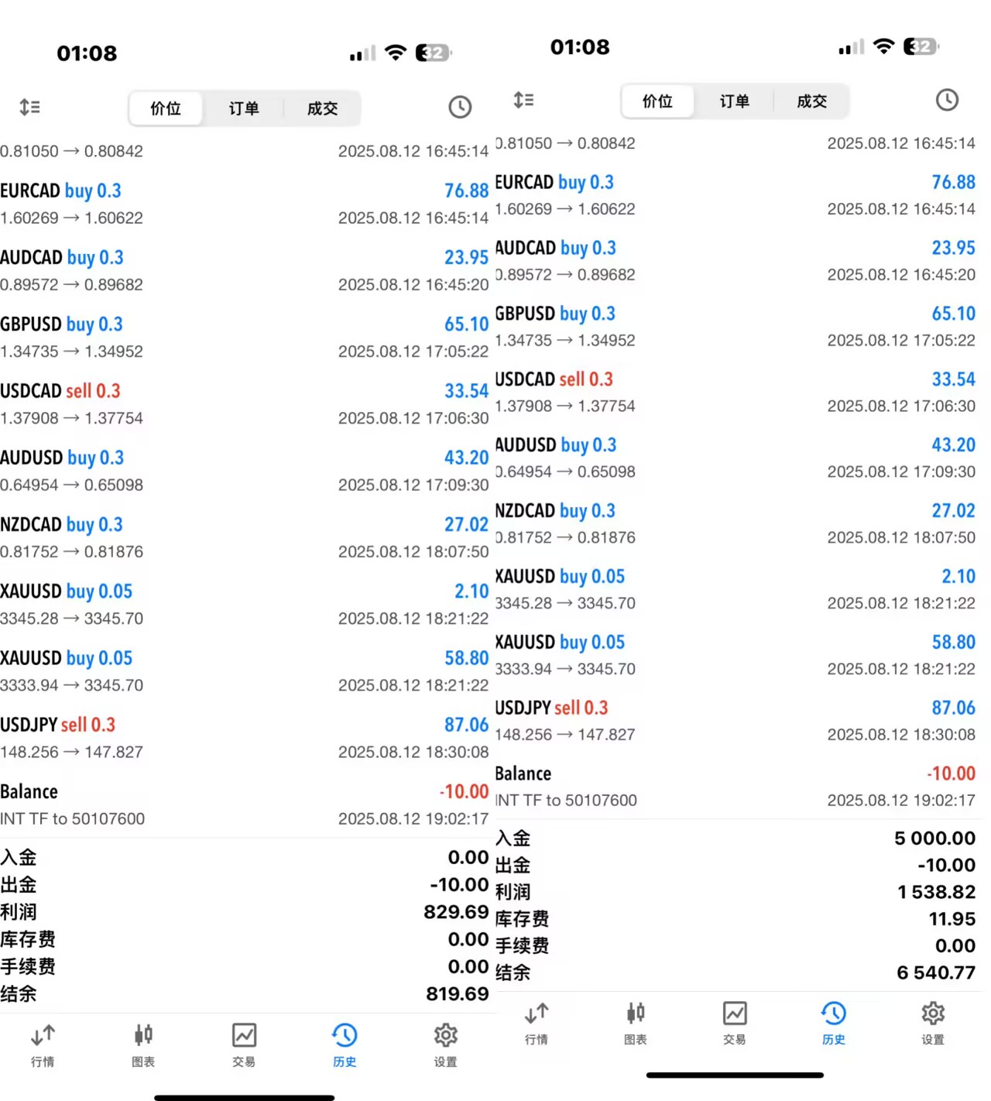Image resolution: width=991 pixels, height=1101 pixels.
Task: Open the EURCAD buy 0.3 trade record
Action: (x=232, y=203)
